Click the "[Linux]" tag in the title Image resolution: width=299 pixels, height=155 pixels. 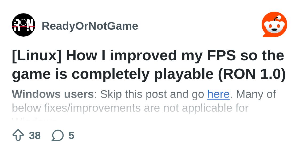[x=37, y=55]
